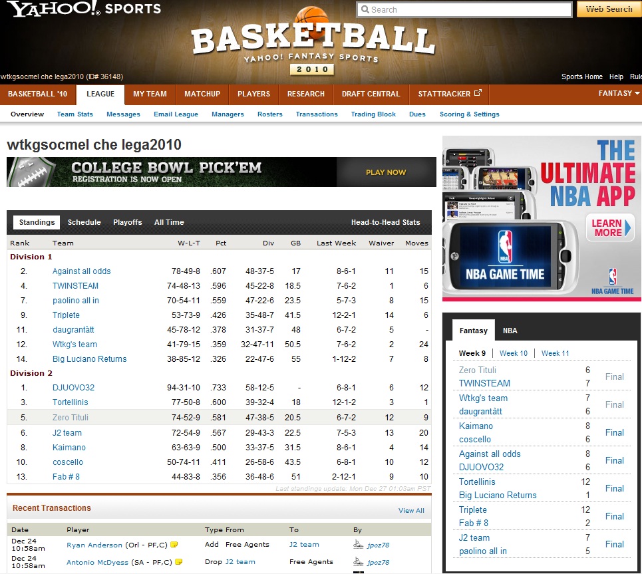642x574 pixels.
Task: Expand the Fantasy dropdown in navigation bar
Action: [x=618, y=94]
